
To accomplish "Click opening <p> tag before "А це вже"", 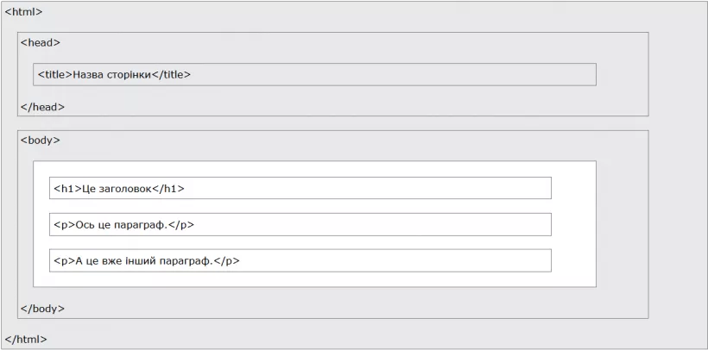I will [x=63, y=260].
